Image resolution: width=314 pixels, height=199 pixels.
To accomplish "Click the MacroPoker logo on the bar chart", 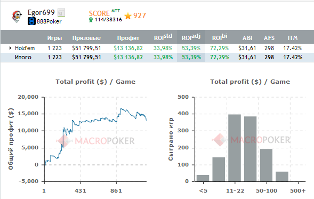I will point(251,140).
